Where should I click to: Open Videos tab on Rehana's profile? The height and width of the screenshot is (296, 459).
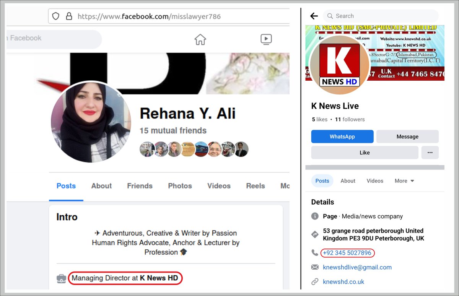point(219,186)
